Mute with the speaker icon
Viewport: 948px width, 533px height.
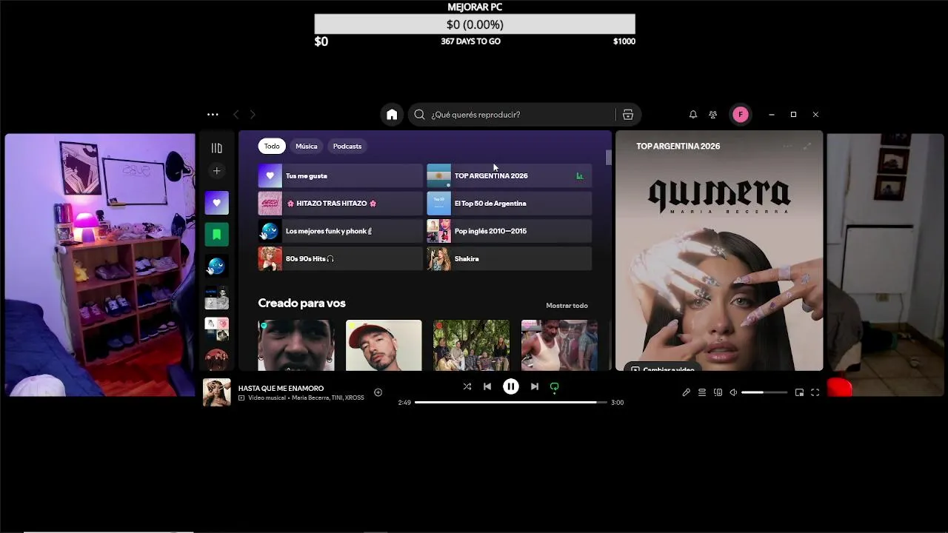tap(733, 392)
